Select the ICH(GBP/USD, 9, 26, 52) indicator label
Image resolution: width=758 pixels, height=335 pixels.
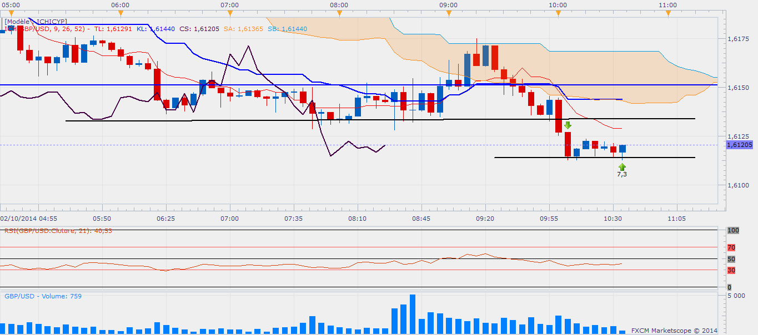[x=47, y=29]
